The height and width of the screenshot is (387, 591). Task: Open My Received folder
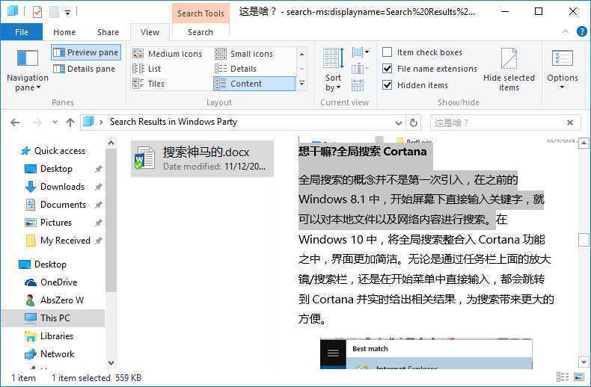(65, 241)
